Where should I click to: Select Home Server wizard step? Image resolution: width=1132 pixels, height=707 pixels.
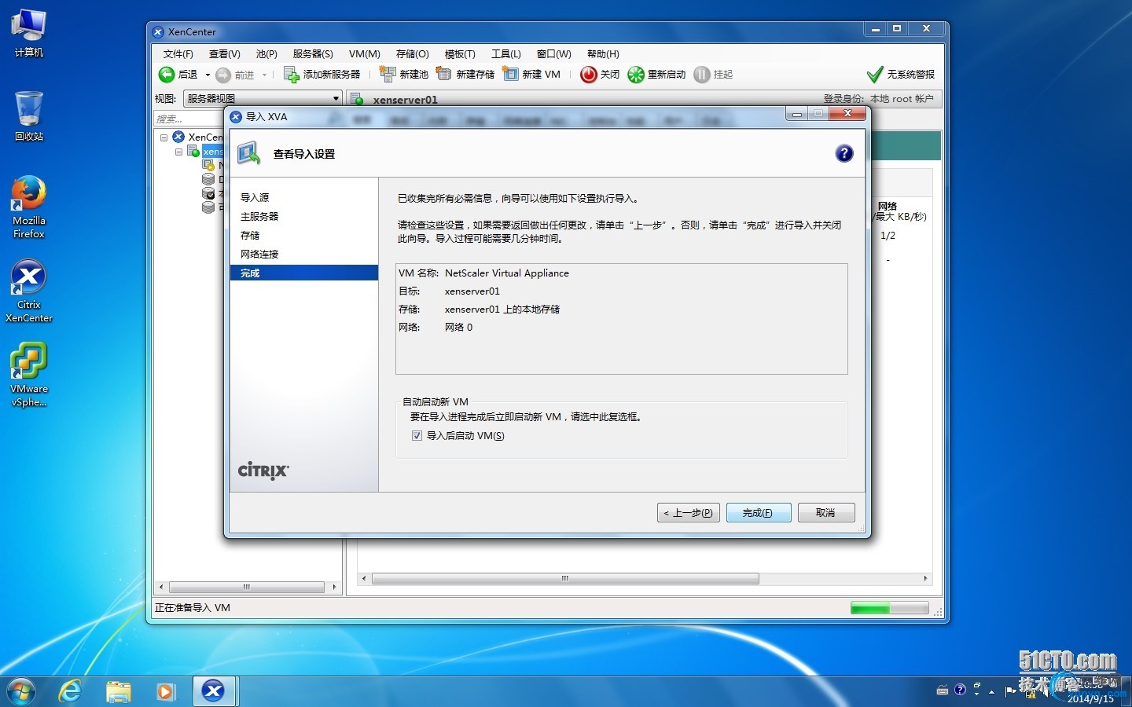[x=259, y=217]
